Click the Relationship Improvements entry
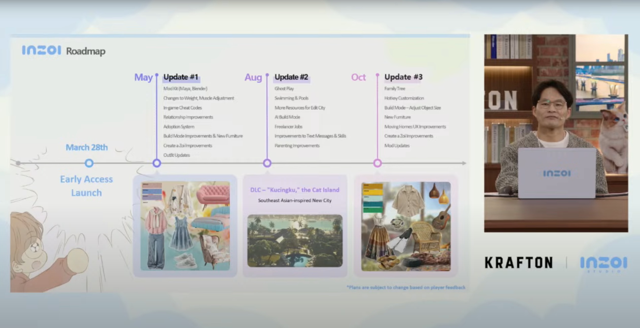The height and width of the screenshot is (328, 640). coord(188,117)
